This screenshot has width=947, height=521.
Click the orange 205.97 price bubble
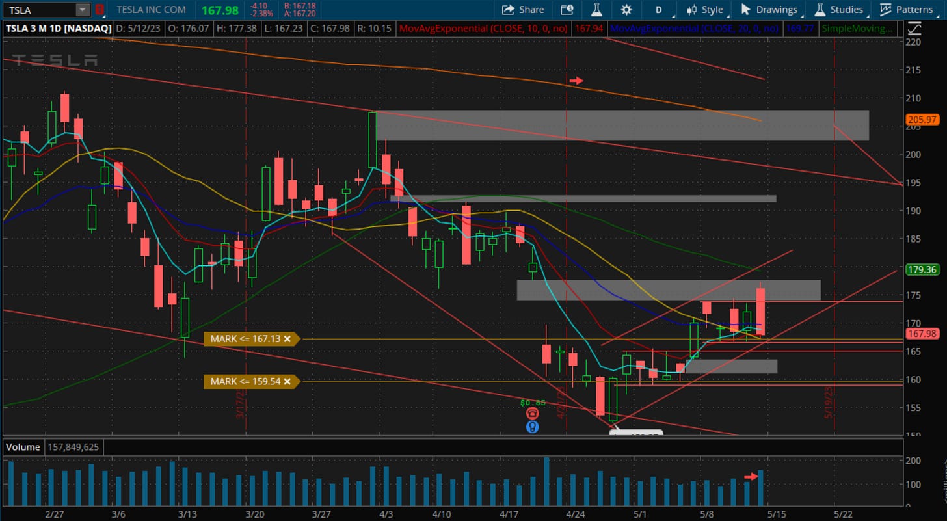click(924, 120)
